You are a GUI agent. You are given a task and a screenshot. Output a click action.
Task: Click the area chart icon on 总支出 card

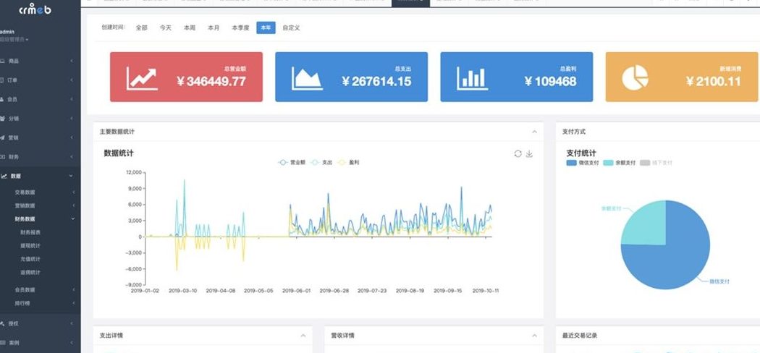307,78
